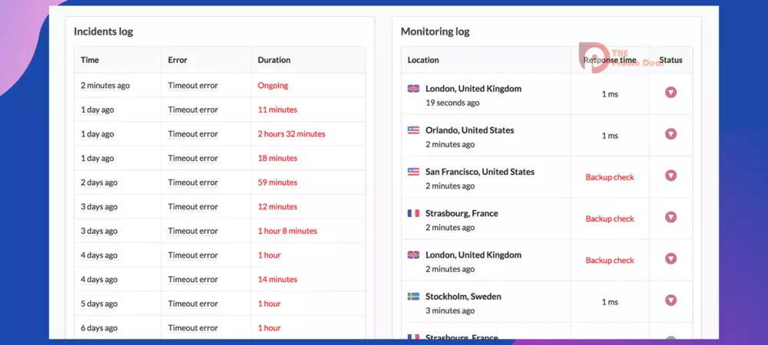The image size is (768, 345).
Task: Click the 2 hours 32 minutes duration
Action: point(291,134)
